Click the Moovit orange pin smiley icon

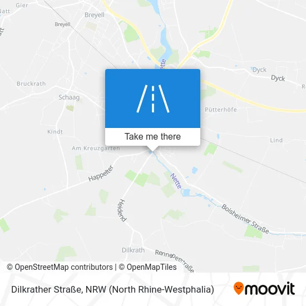[239, 288]
